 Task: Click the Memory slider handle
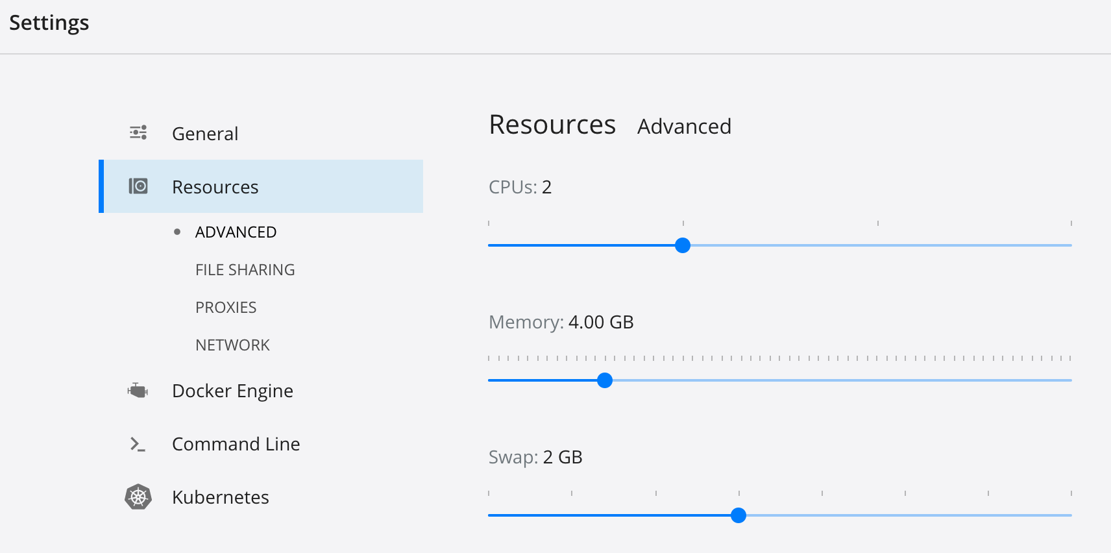(605, 380)
